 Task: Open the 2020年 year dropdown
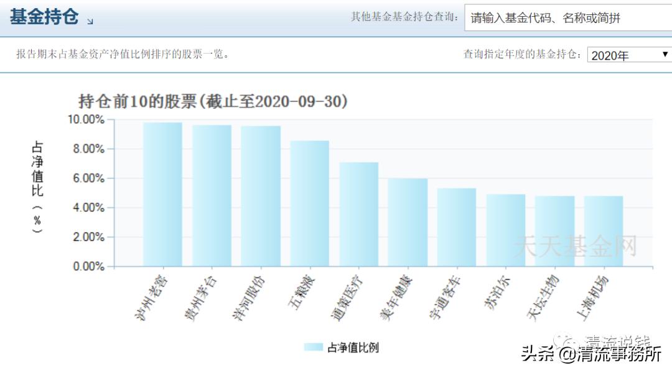627,55
